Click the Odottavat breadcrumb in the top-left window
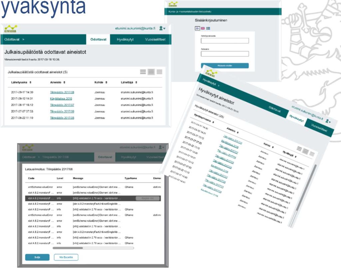The height and width of the screenshot is (268, 341). tap(12, 40)
